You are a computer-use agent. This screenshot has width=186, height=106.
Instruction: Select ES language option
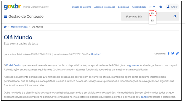click(x=153, y=21)
